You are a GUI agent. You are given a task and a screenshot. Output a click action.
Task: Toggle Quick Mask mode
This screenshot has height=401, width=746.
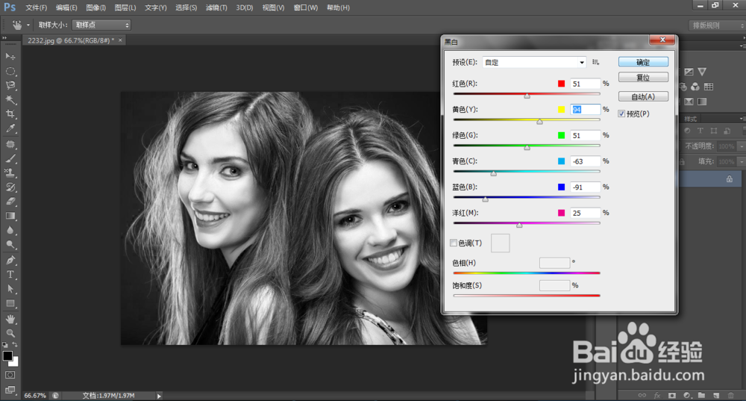[10, 376]
